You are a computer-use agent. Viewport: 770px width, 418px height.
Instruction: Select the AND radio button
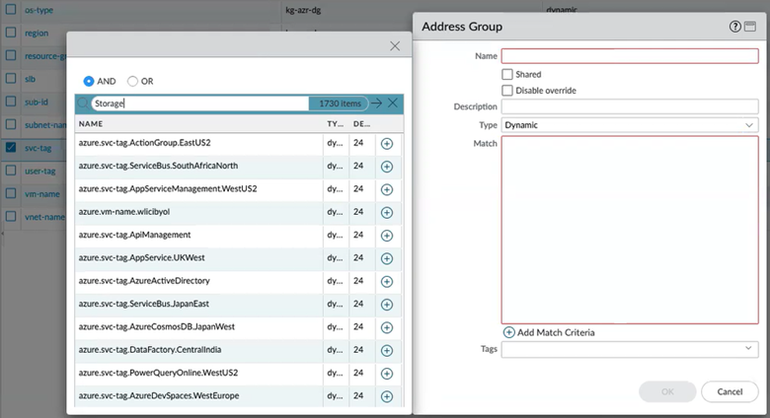pos(89,81)
